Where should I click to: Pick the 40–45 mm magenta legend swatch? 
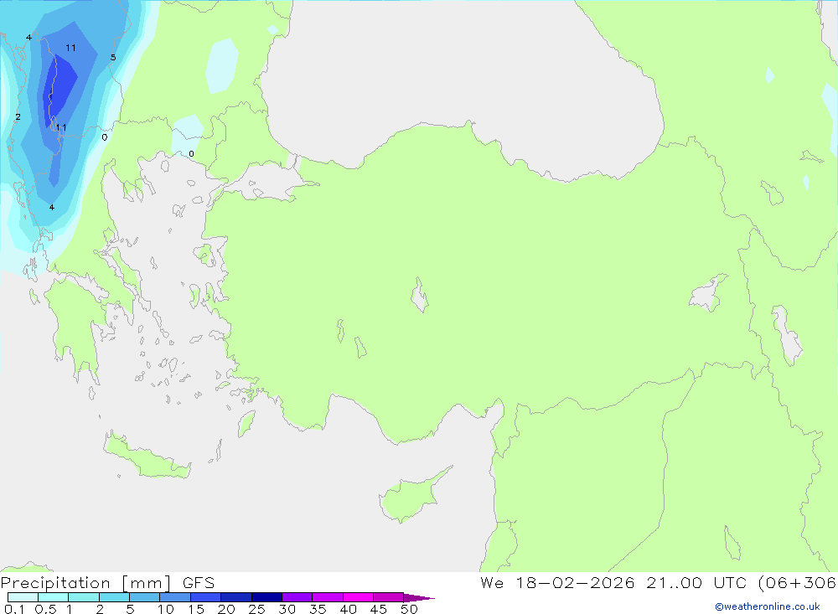[358, 597]
